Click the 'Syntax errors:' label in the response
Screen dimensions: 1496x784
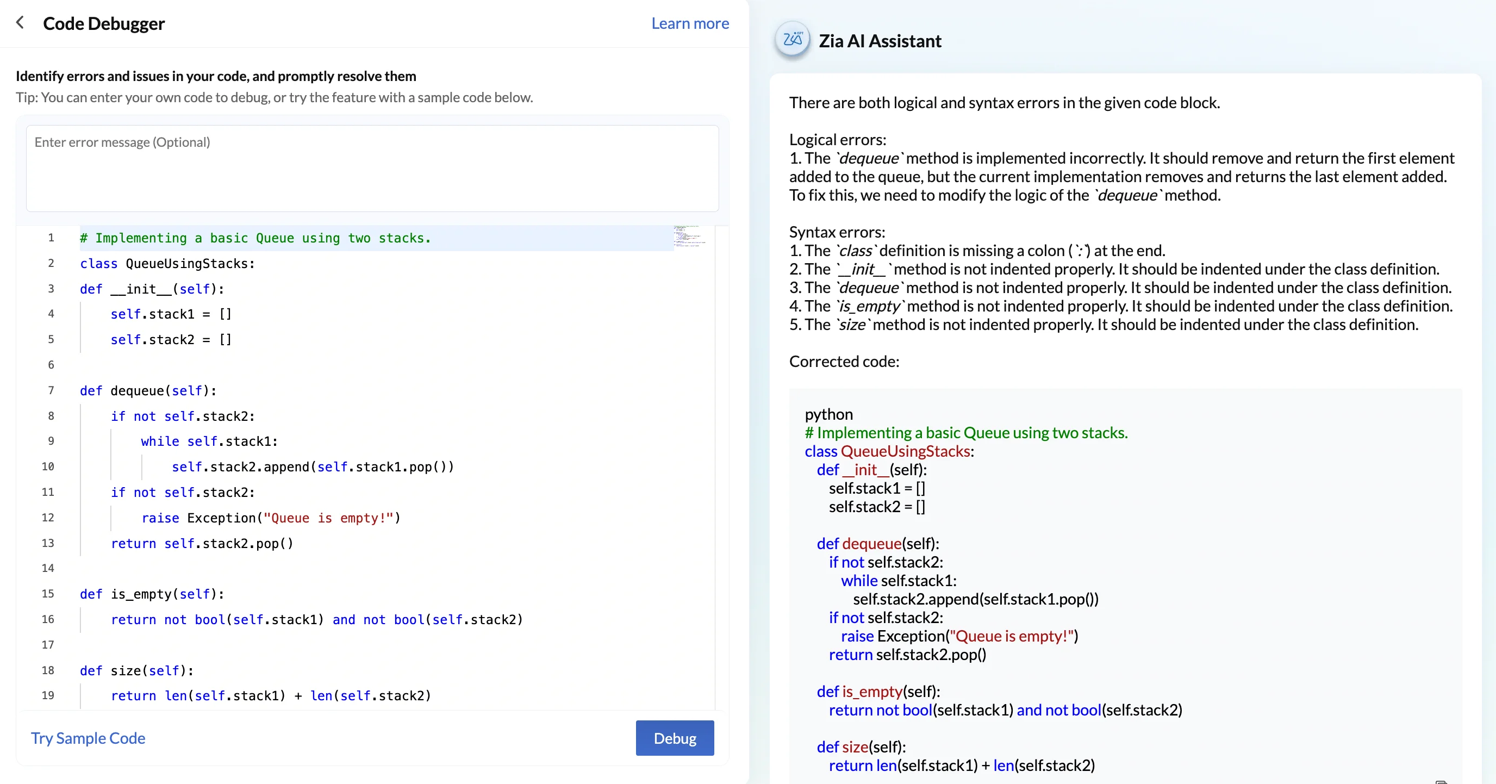pyautogui.click(x=837, y=232)
